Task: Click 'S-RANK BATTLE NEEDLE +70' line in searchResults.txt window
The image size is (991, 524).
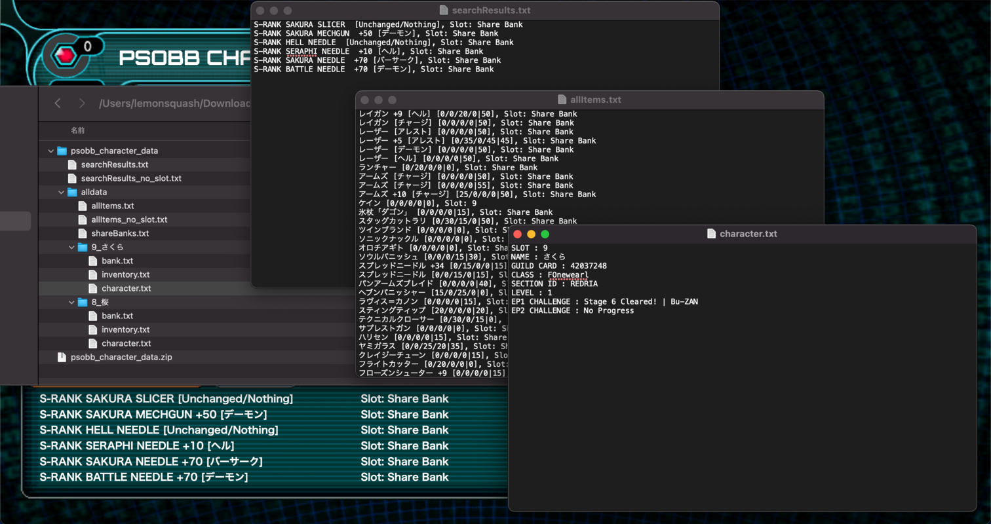Action: (374, 69)
